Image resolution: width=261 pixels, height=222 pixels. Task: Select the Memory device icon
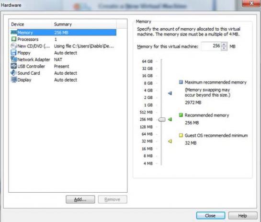[14, 32]
